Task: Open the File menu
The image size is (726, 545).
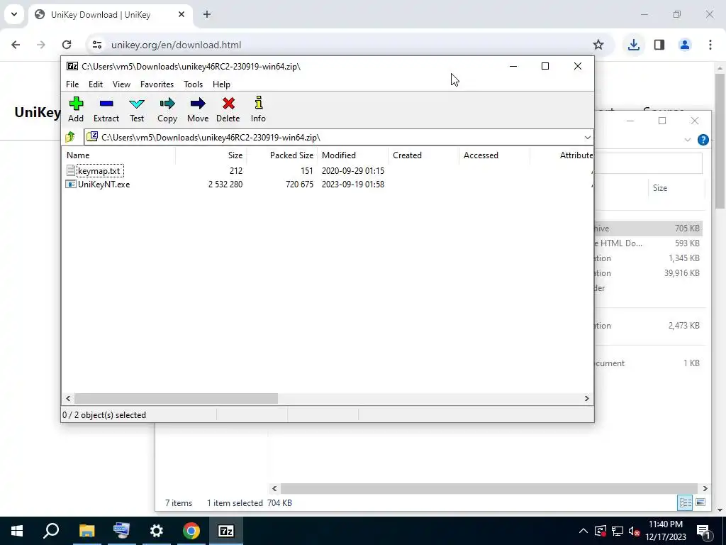Action: click(72, 84)
